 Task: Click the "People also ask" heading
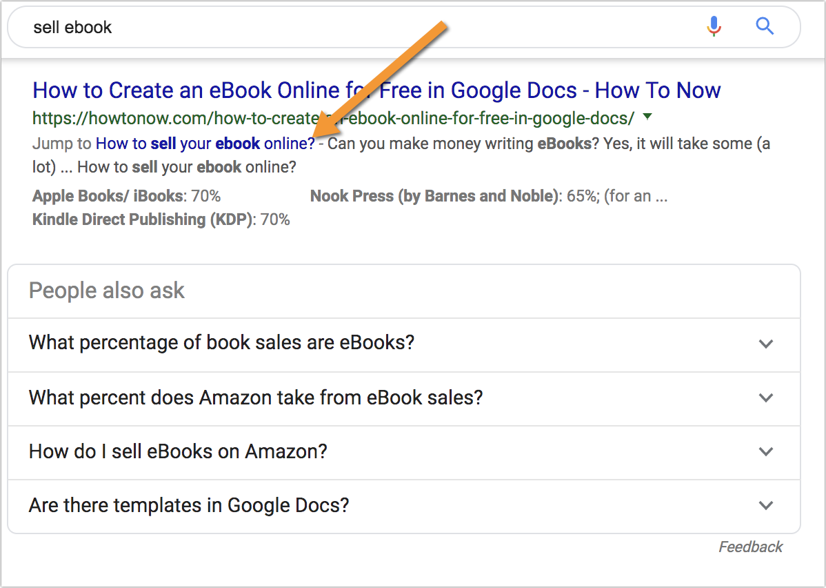(107, 291)
